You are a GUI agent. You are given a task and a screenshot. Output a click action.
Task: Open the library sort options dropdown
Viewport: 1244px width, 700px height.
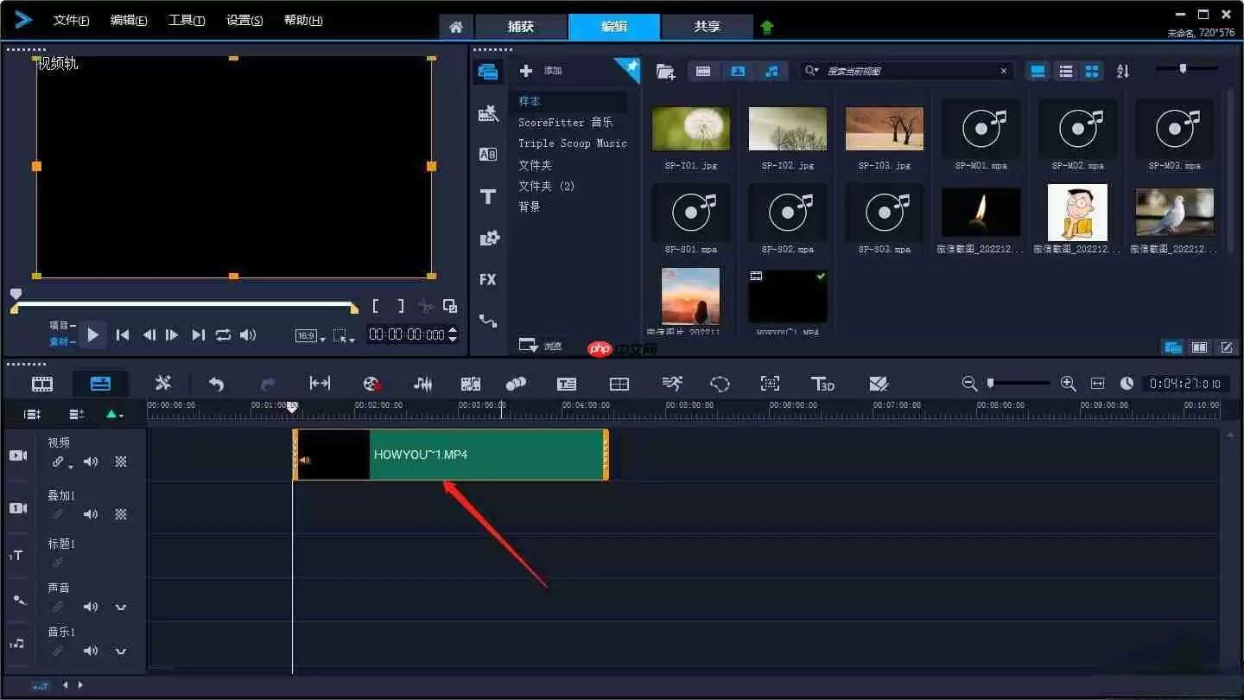(x=1122, y=71)
